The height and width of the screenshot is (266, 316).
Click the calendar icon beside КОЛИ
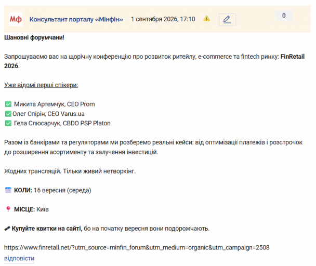click(8, 190)
